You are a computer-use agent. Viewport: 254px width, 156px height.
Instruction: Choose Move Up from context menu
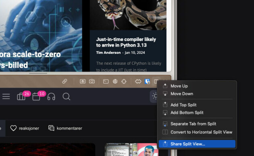(197, 86)
